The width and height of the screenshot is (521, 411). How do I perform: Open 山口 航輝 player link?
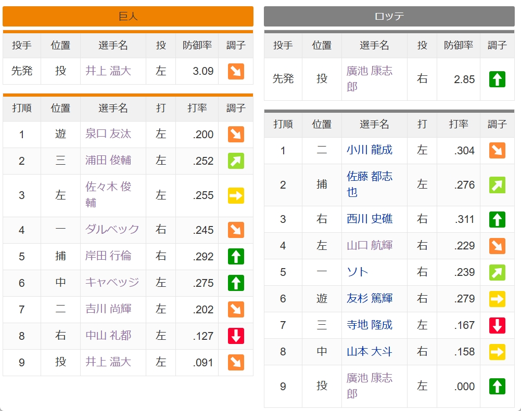click(370, 245)
